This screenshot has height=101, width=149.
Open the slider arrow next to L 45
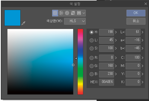pyautogui.click(x=116, y=41)
